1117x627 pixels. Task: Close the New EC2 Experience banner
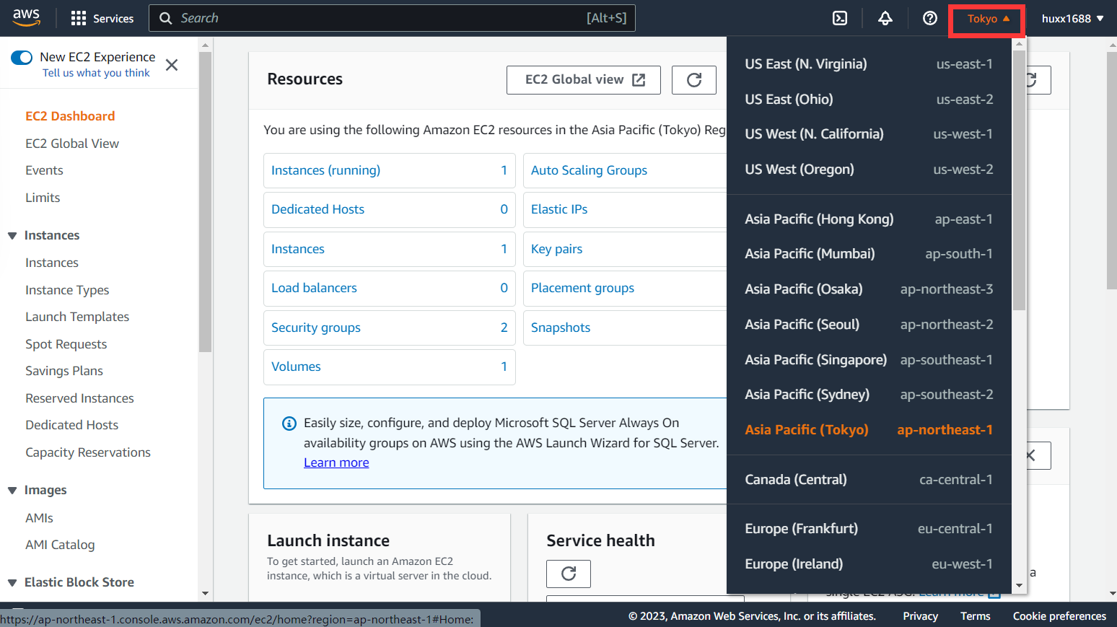click(172, 65)
